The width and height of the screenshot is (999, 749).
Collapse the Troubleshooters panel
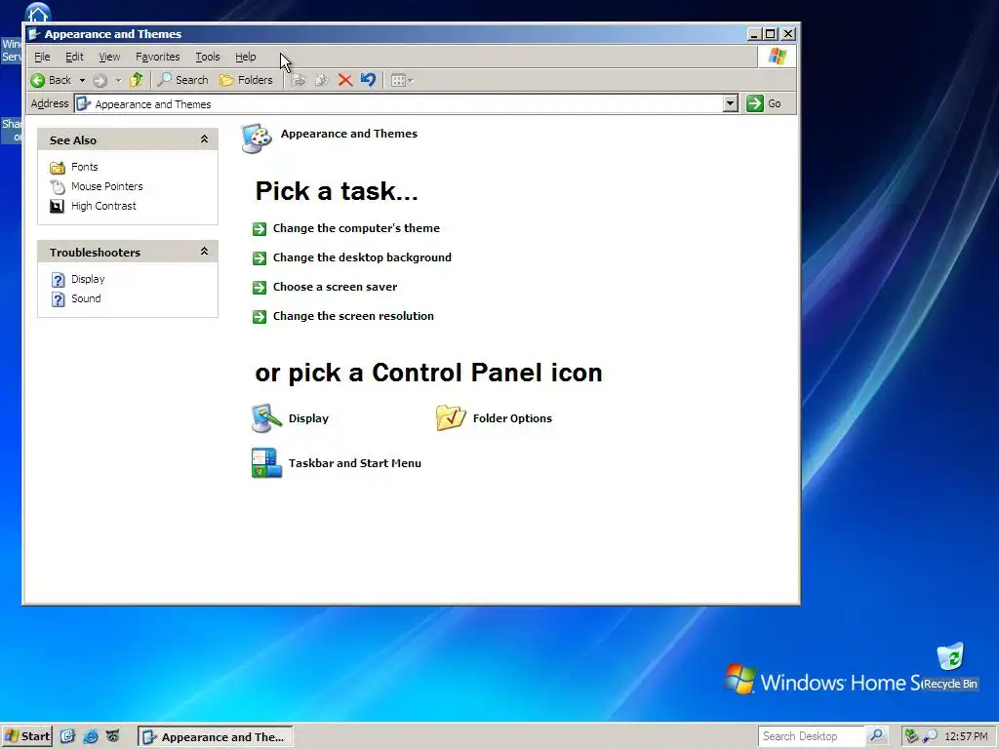click(204, 252)
